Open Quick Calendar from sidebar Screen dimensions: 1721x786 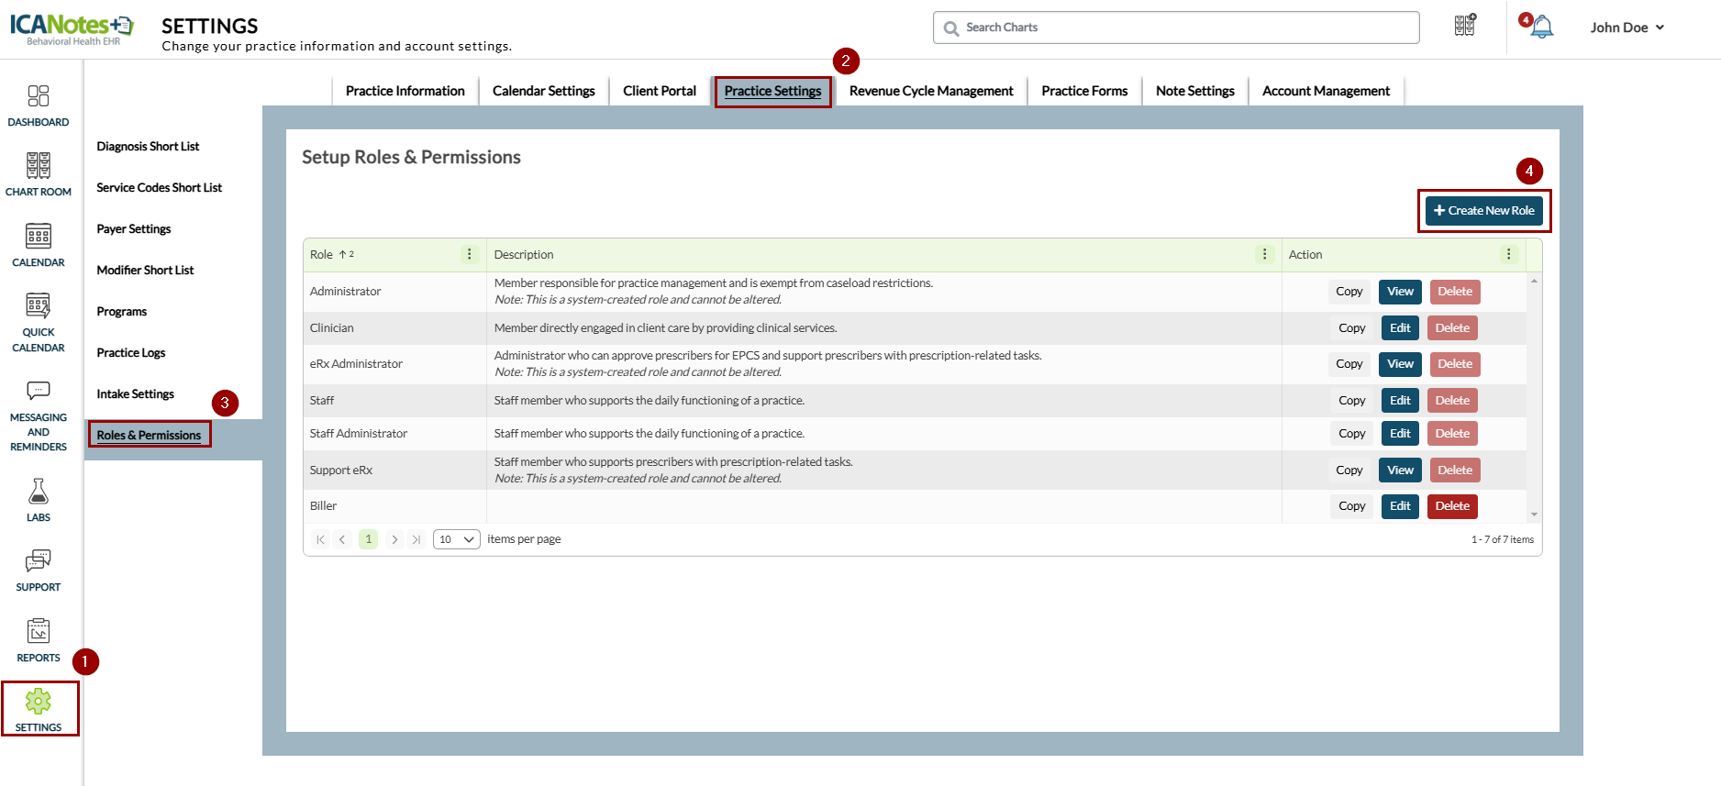click(38, 306)
